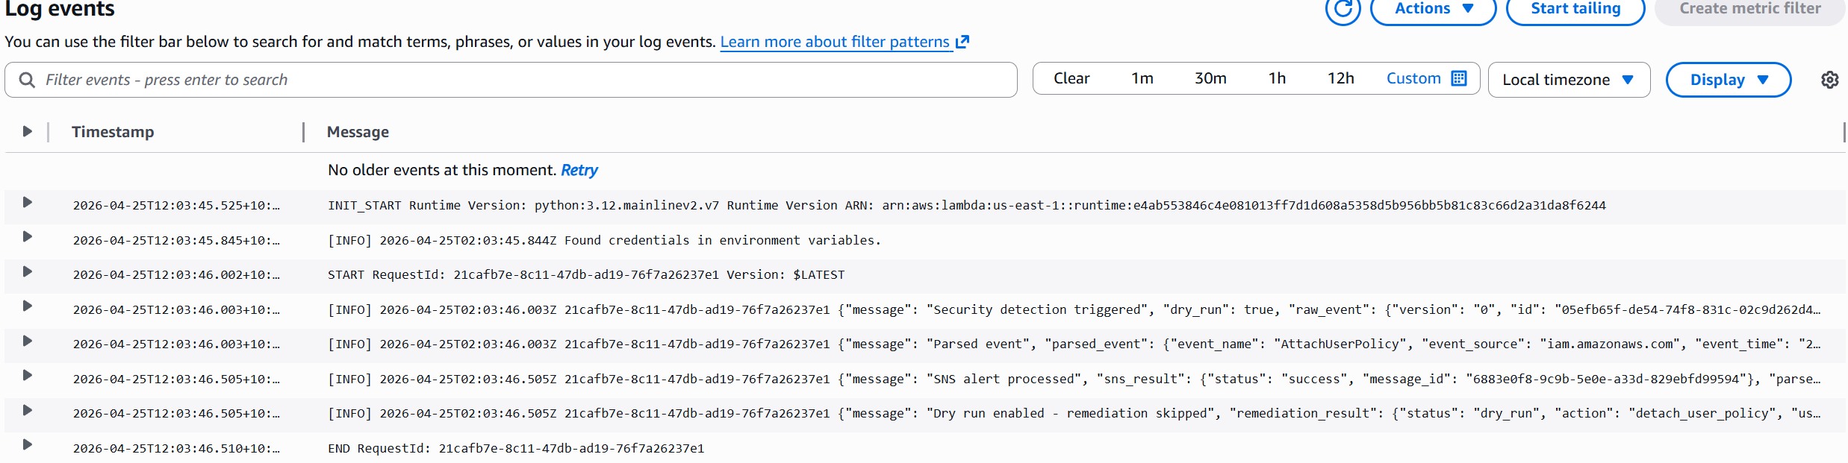Click the search magnifier icon
The image size is (1848, 463).
[x=27, y=80]
